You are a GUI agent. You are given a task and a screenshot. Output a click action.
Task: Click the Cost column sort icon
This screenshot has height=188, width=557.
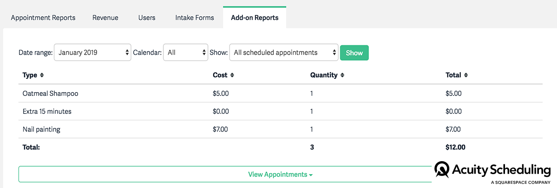(232, 75)
